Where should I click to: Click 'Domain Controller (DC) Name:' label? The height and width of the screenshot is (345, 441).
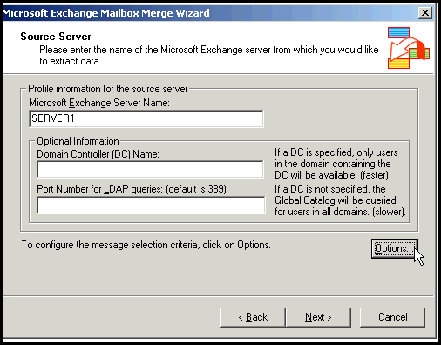tap(98, 154)
